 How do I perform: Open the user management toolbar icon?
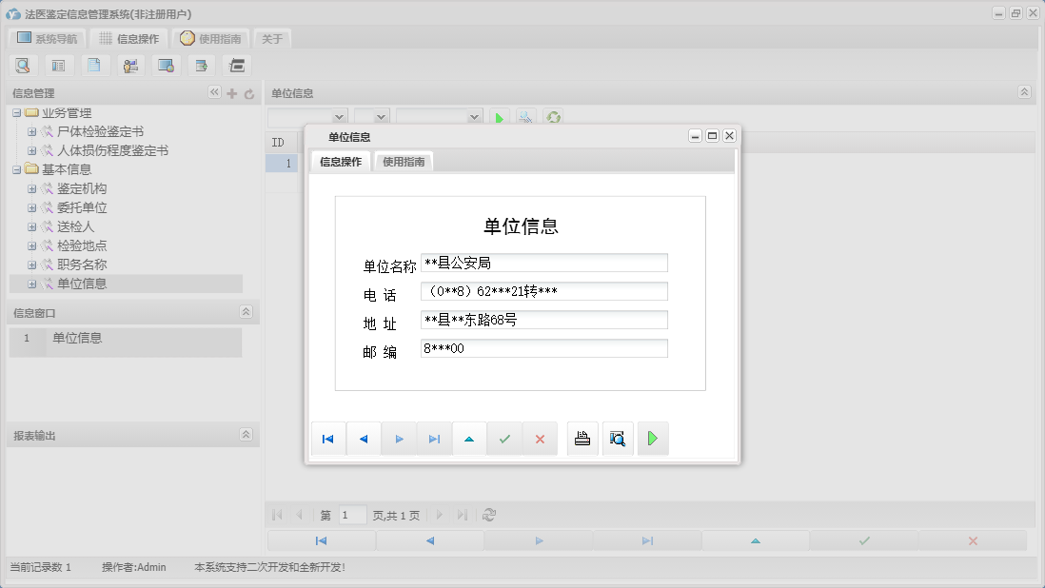click(x=129, y=65)
